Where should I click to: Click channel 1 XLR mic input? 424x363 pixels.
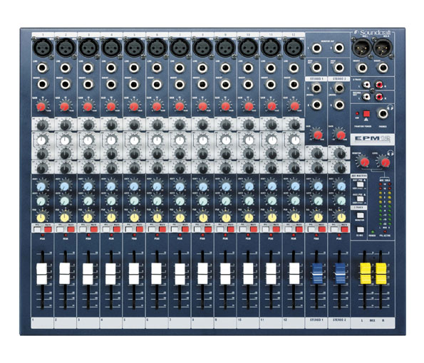43,47
